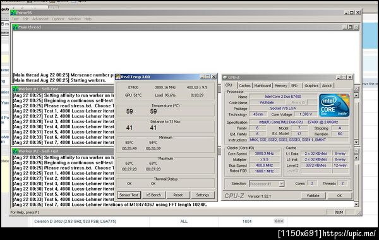The width and height of the screenshot is (379, 240).
Task: Open the Options menu in Prime95
Action: tap(58, 19)
